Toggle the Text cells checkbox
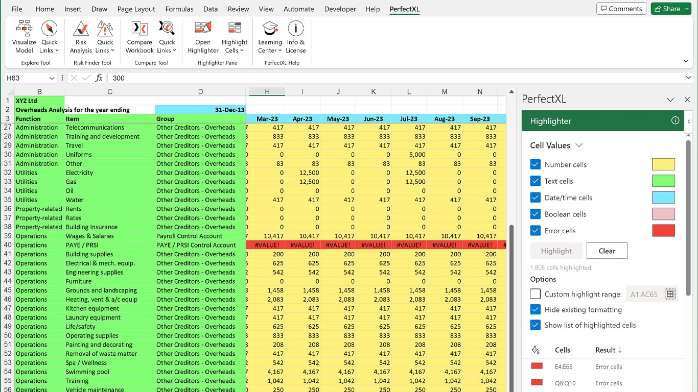The height and width of the screenshot is (392, 698). pyautogui.click(x=536, y=181)
